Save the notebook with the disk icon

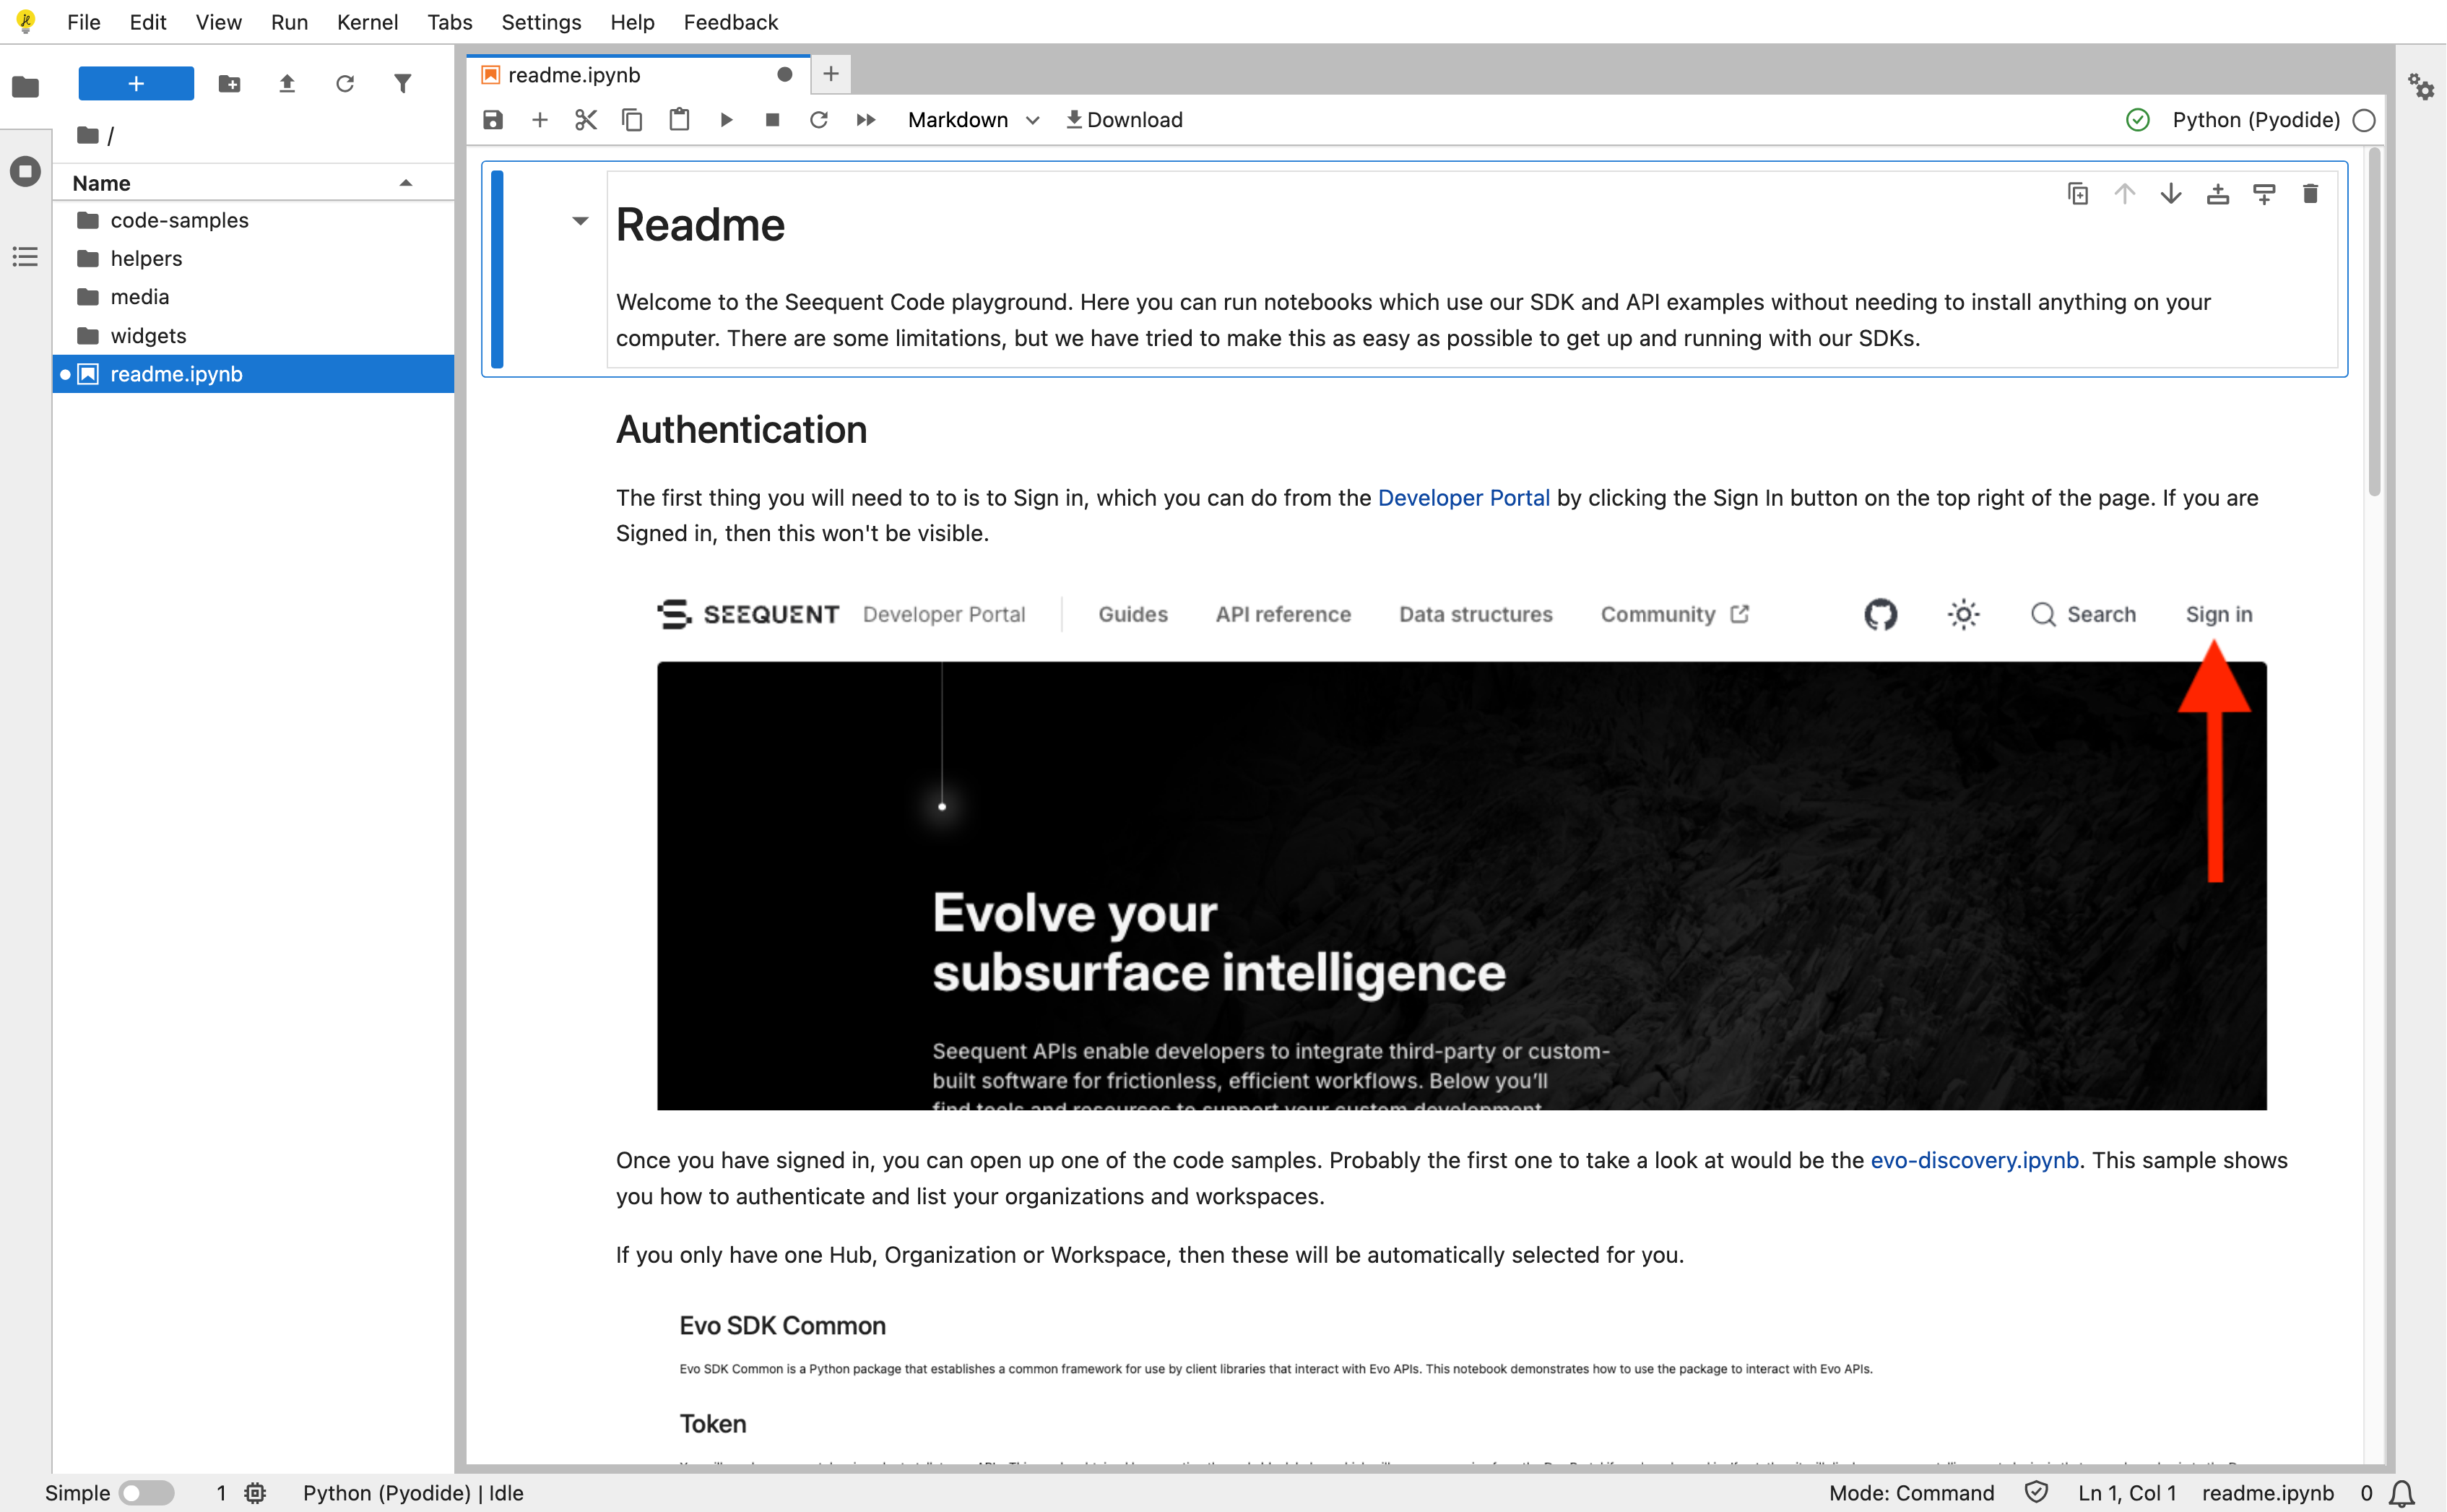(493, 120)
